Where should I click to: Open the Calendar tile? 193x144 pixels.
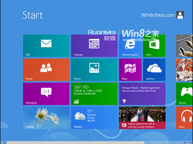click(94, 46)
